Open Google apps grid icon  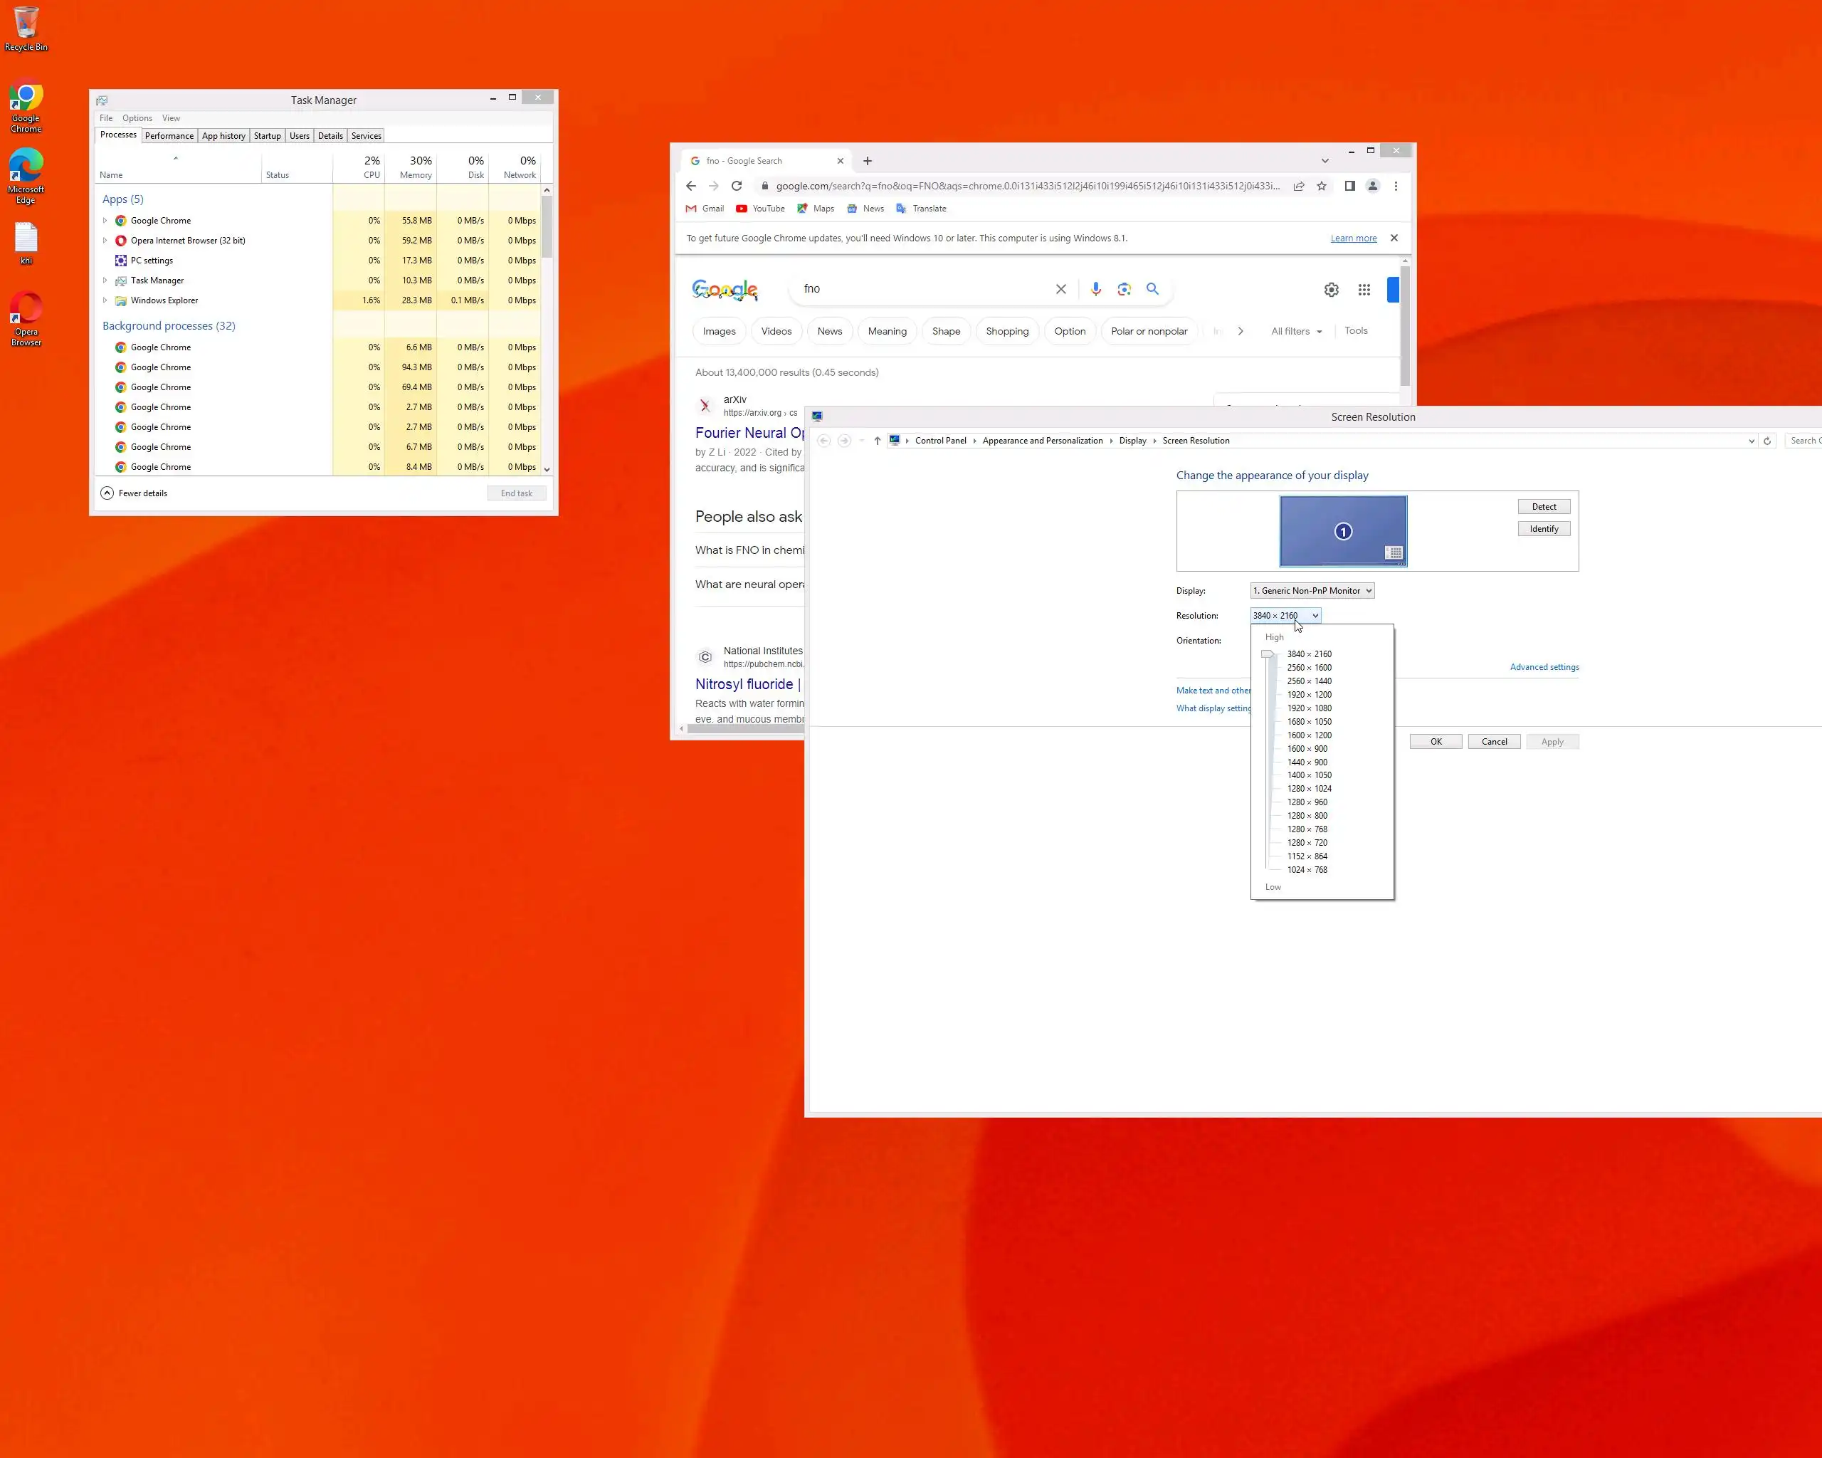[x=1363, y=290]
